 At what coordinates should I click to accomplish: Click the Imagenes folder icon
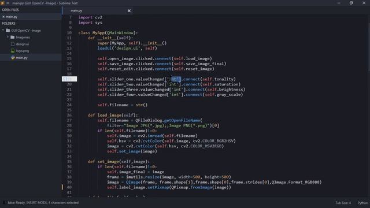pos(13,37)
